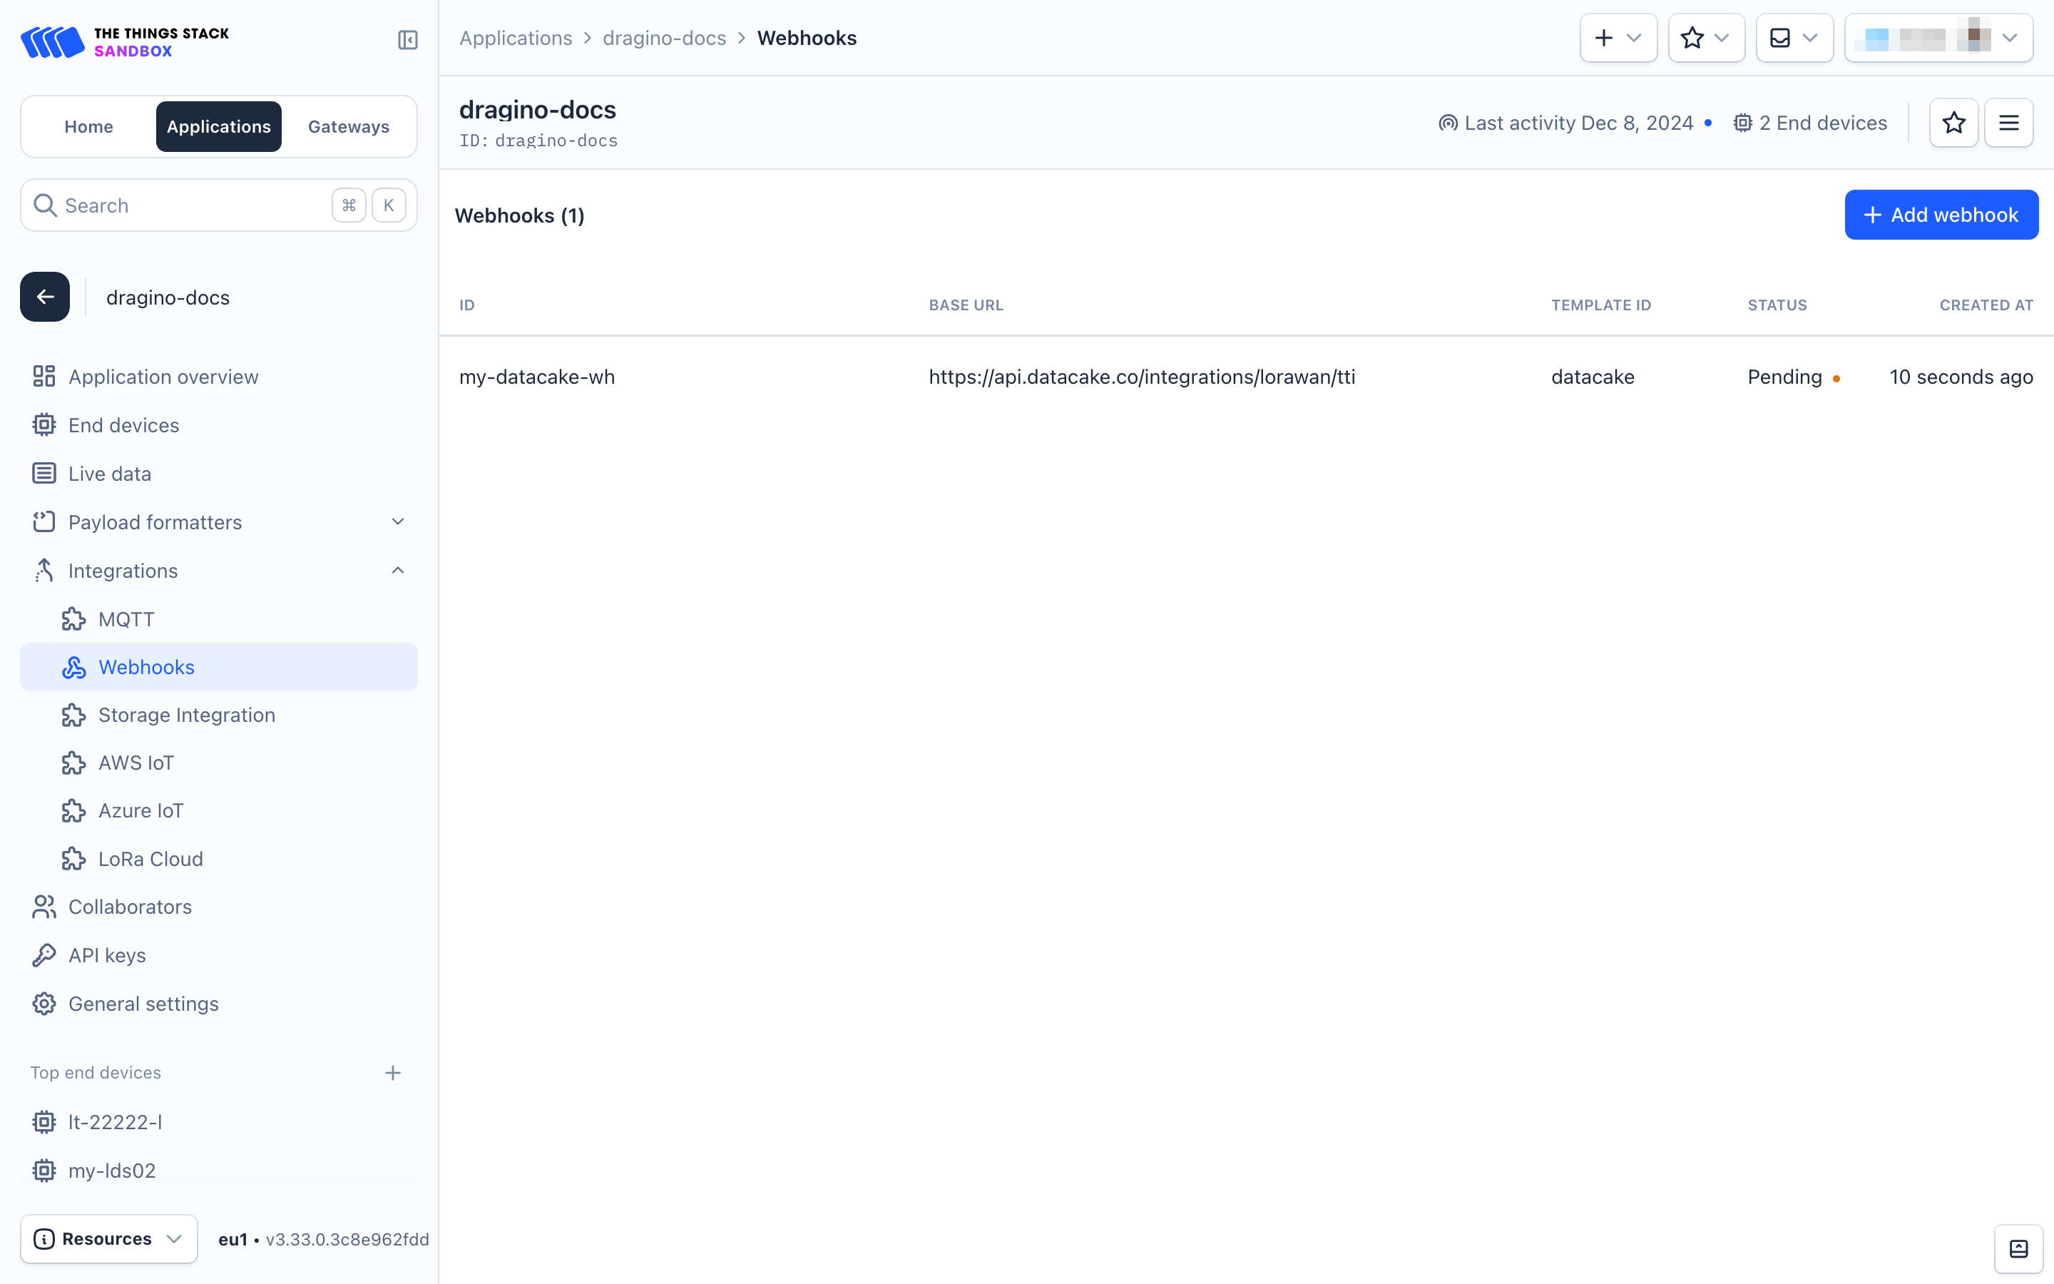Click the back arrow for dragino-docs
The height and width of the screenshot is (1284, 2054).
tap(46, 297)
